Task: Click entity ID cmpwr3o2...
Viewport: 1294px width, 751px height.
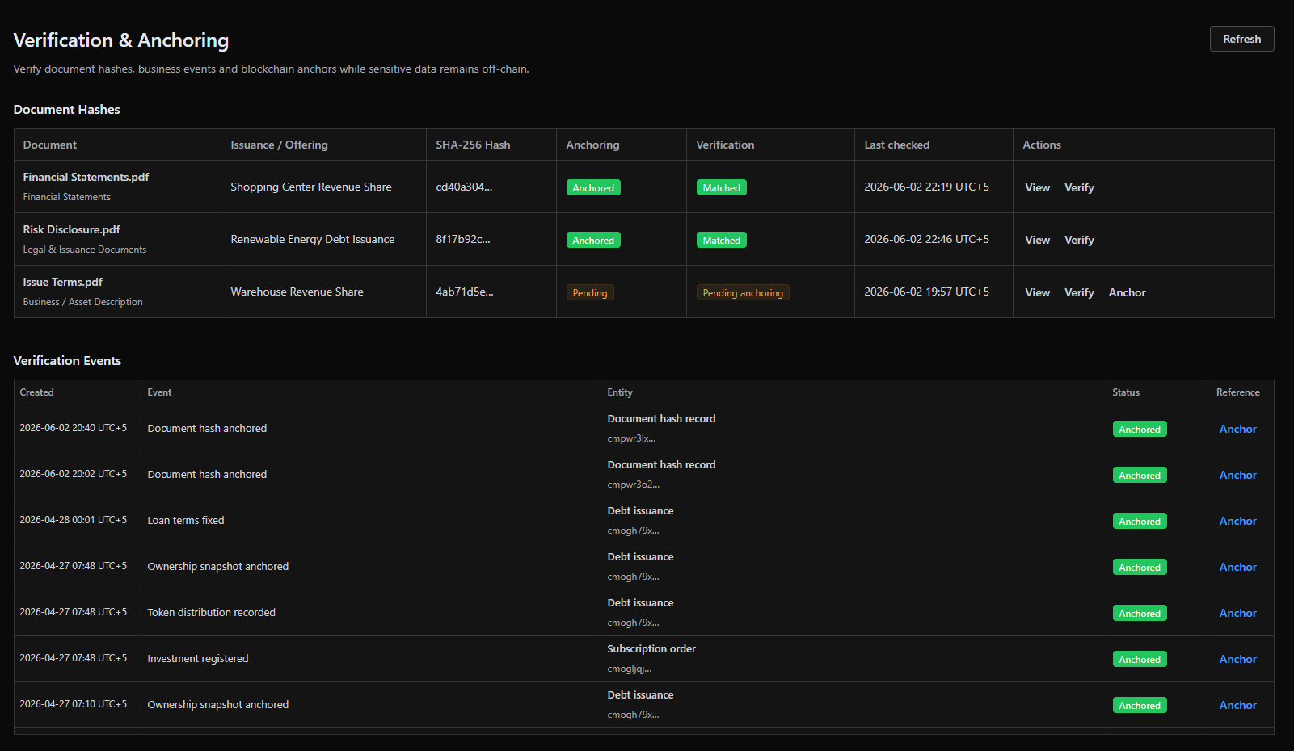Action: [x=633, y=485]
